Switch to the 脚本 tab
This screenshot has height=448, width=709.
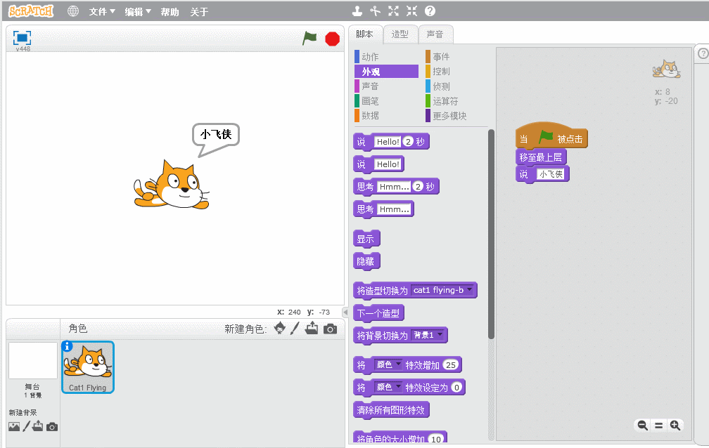[365, 34]
